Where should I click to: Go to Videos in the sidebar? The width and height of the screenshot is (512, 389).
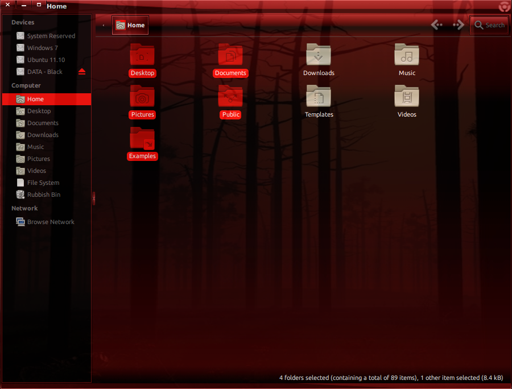47,171
